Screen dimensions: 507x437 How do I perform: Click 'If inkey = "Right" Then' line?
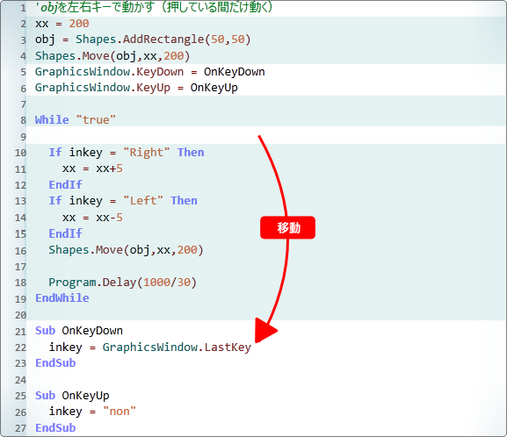point(127,152)
